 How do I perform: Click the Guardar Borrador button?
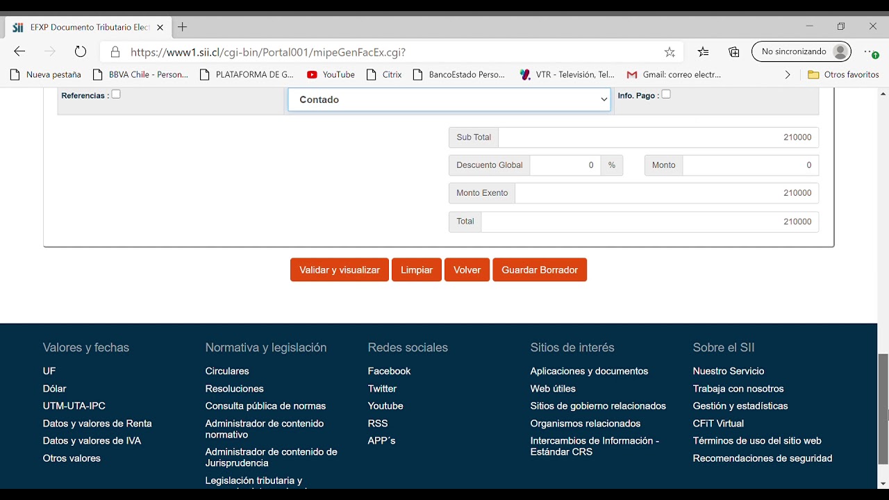tap(540, 270)
